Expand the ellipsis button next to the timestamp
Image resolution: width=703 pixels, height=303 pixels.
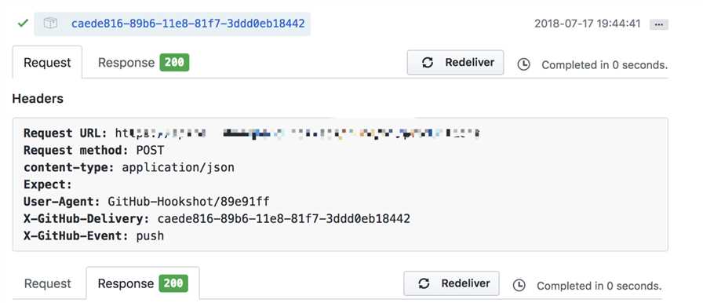pos(659,24)
